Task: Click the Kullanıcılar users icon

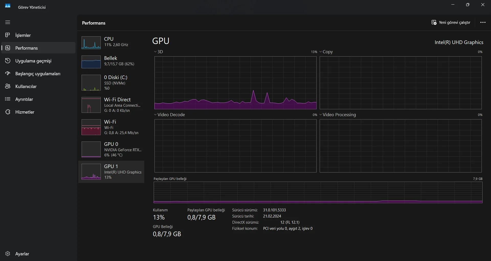Action: [x=8, y=86]
